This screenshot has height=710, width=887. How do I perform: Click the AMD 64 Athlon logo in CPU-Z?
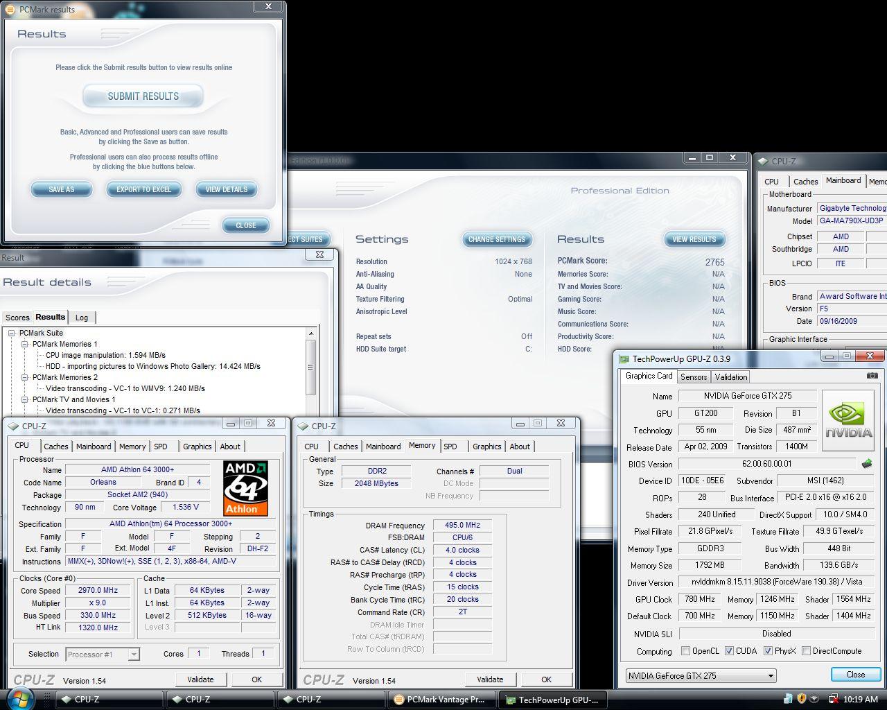click(245, 488)
